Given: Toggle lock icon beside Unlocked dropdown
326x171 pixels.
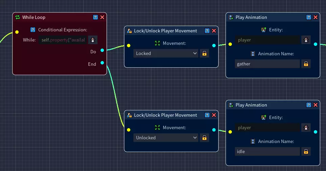Looking at the screenshot, I should tap(204, 138).
